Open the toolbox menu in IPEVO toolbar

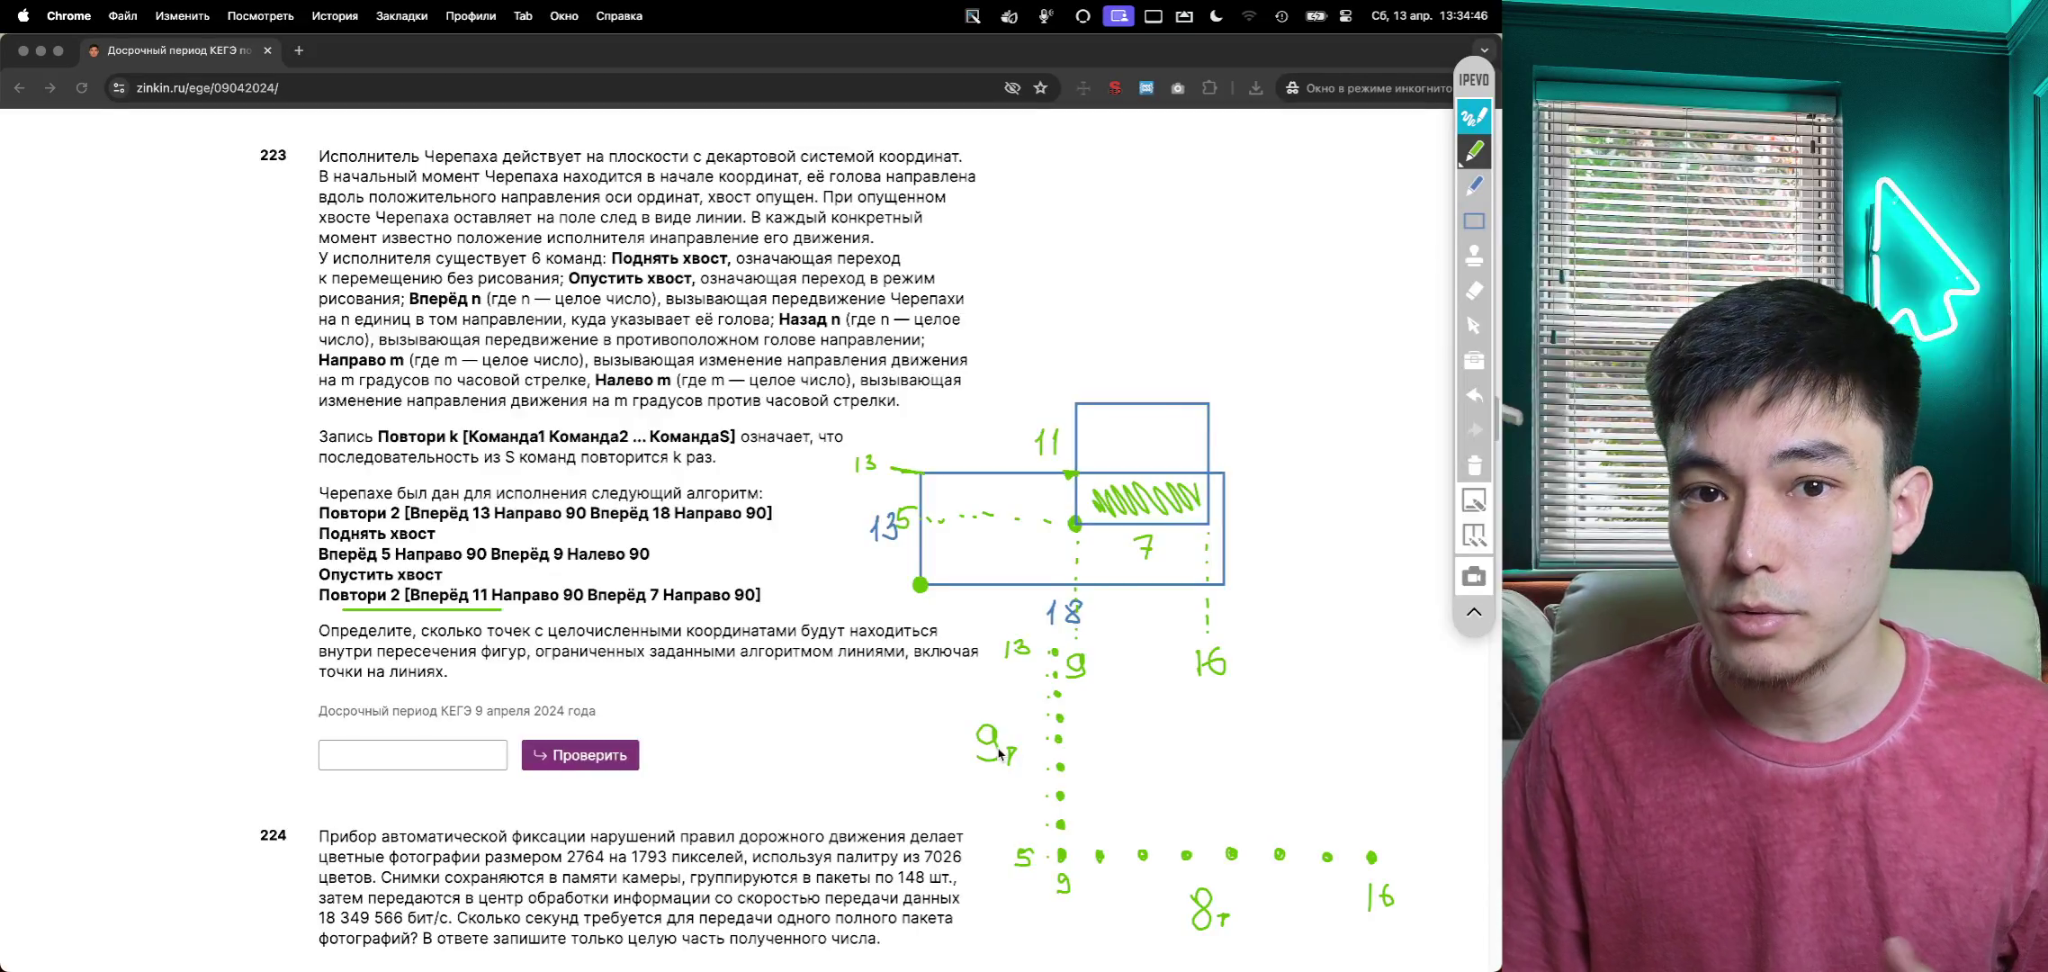(1474, 361)
